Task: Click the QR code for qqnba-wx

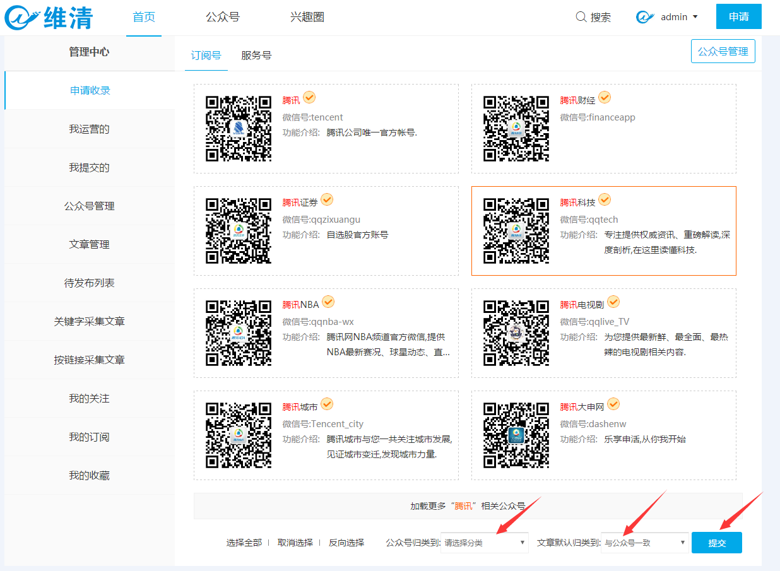Action: click(x=239, y=333)
